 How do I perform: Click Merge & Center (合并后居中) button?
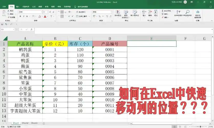tap(82, 16)
